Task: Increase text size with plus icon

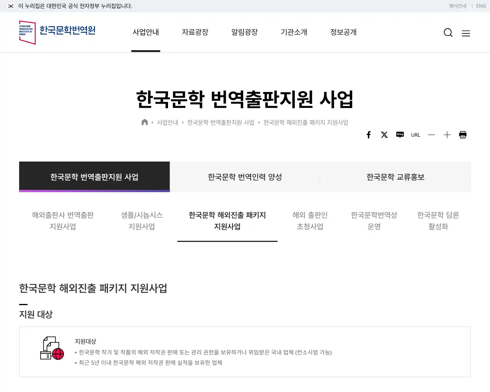Action: [447, 135]
